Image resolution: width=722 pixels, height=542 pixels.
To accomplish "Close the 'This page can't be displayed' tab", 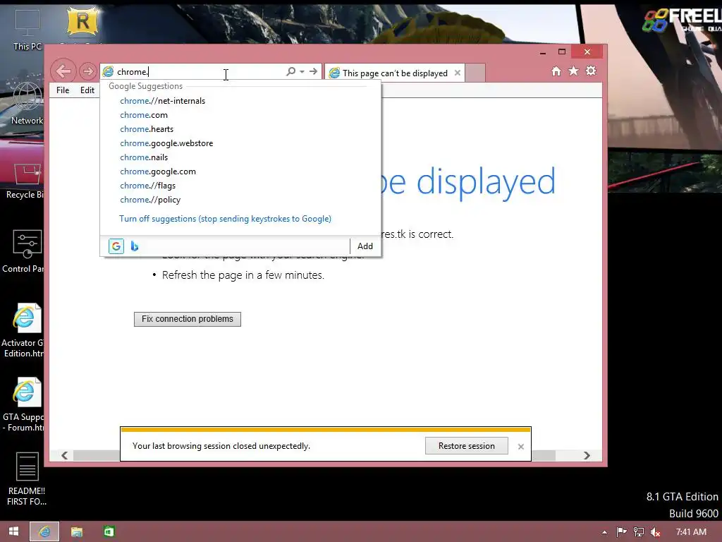I will coord(457,73).
